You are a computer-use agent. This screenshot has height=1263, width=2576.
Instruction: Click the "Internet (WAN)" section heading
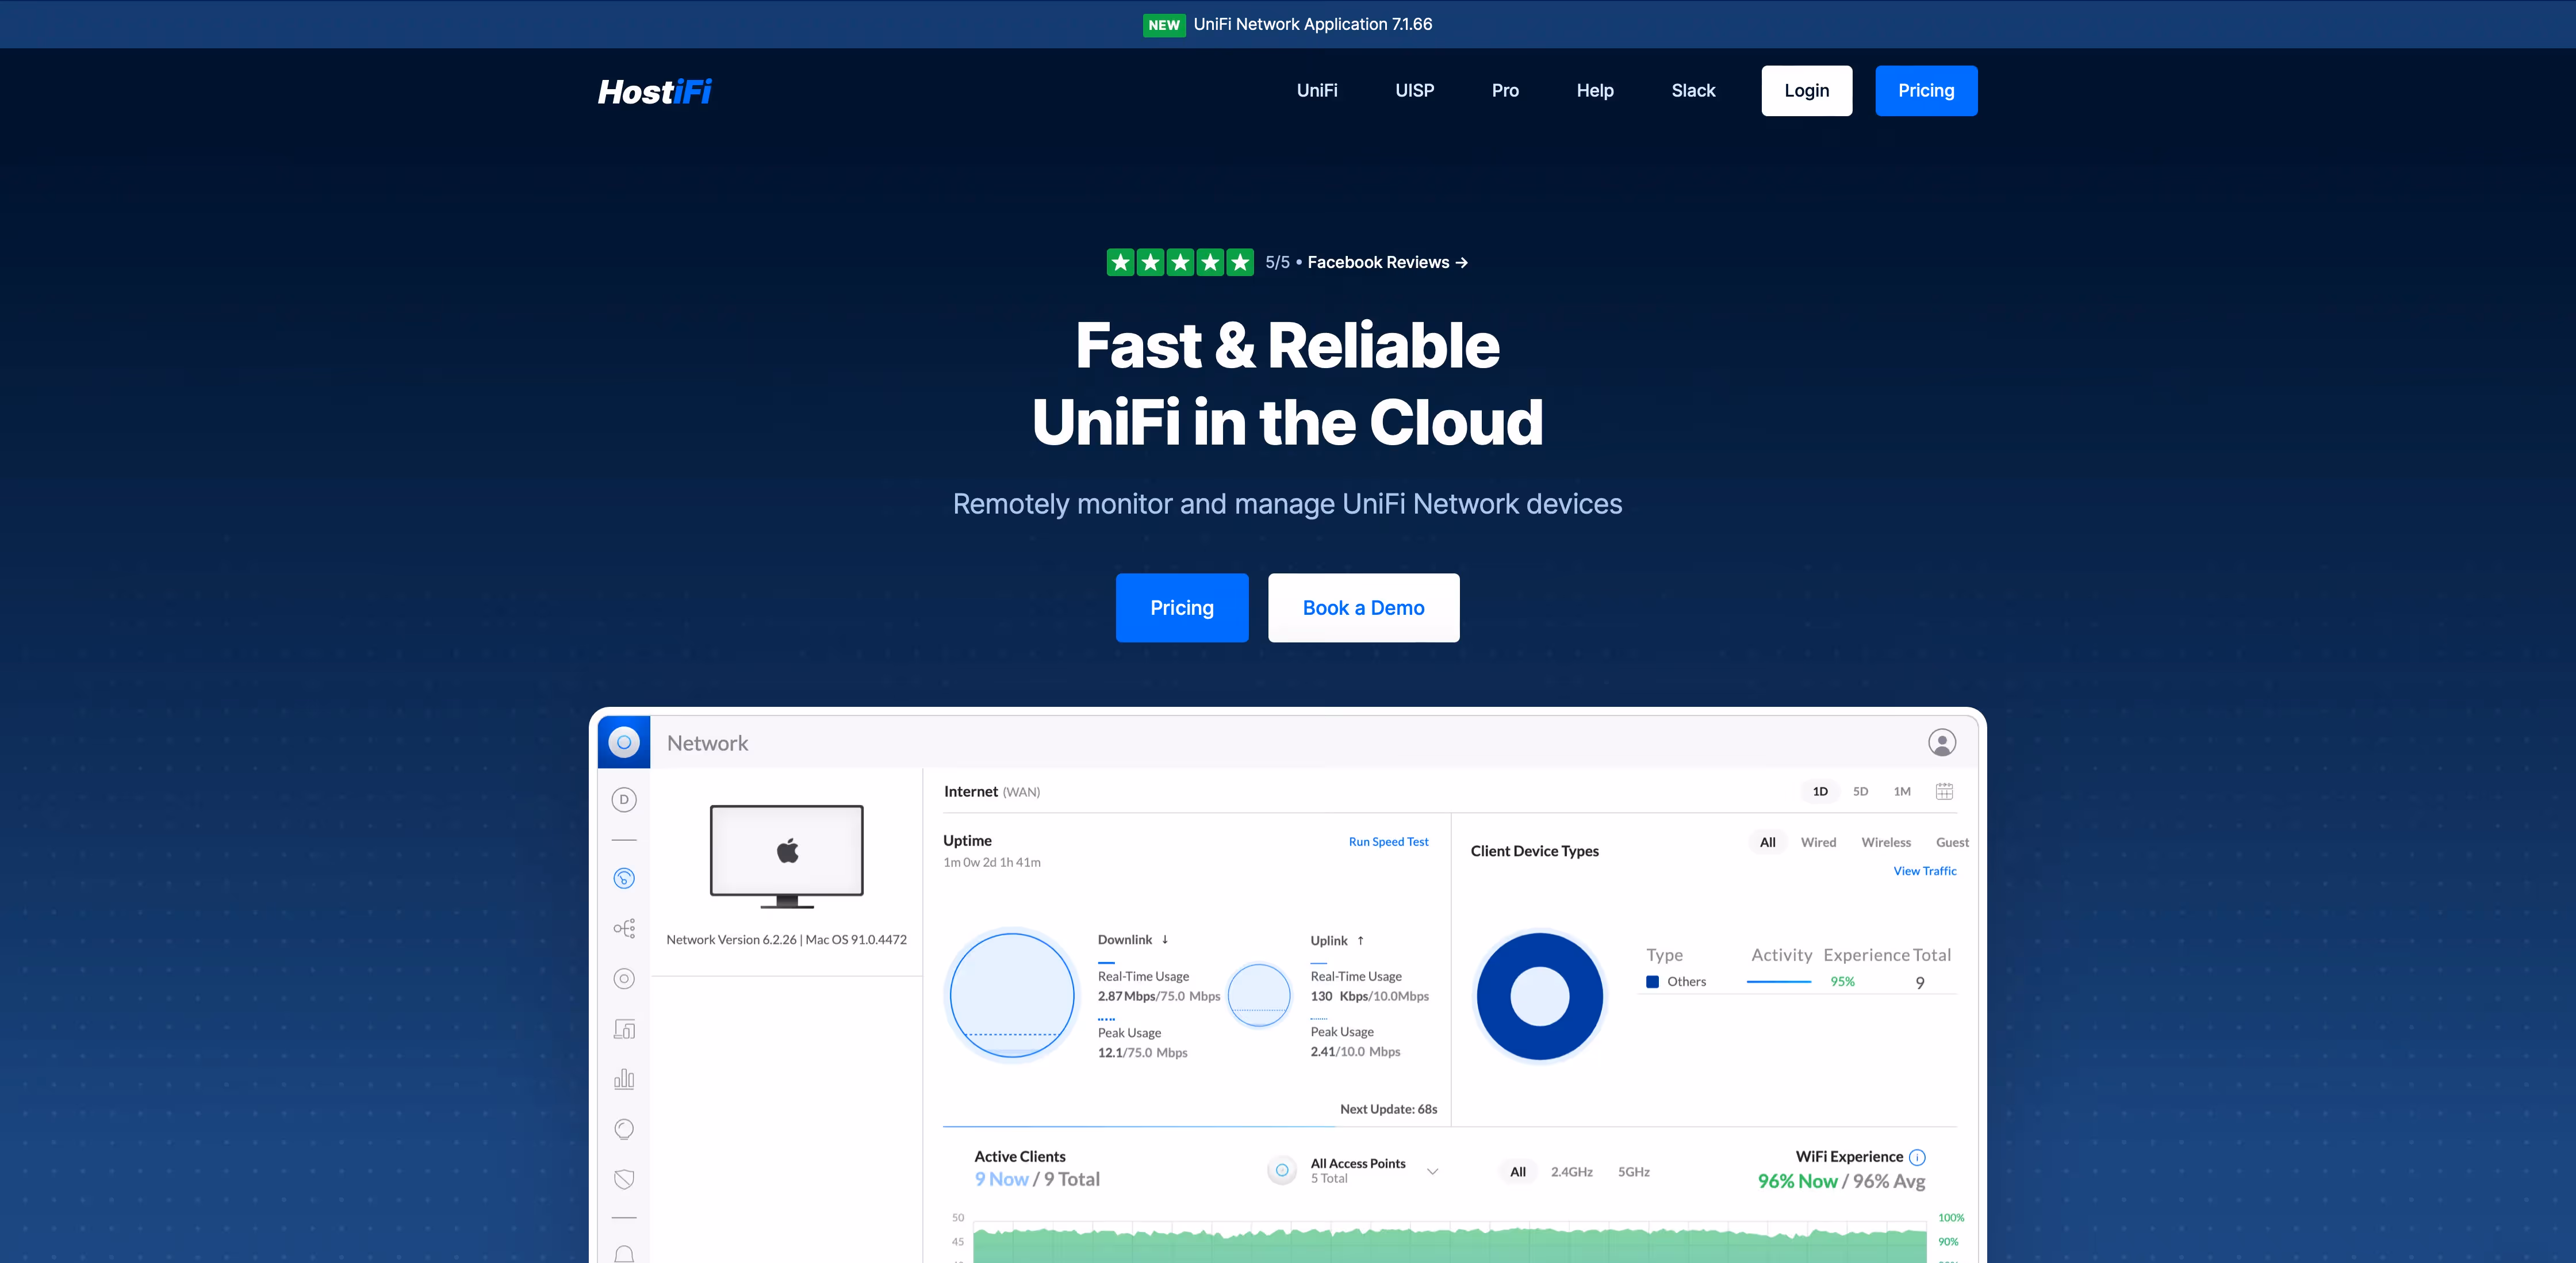(x=992, y=791)
